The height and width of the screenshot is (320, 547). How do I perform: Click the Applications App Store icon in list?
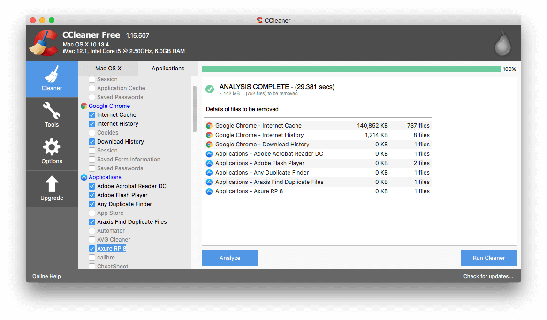coord(84,177)
